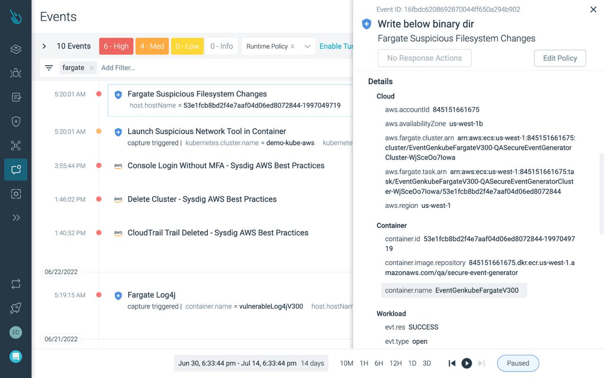Select the bug-shaped threats icon in sidebar

click(x=16, y=73)
